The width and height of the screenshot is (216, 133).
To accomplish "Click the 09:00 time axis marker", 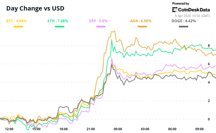I will [199, 129].
